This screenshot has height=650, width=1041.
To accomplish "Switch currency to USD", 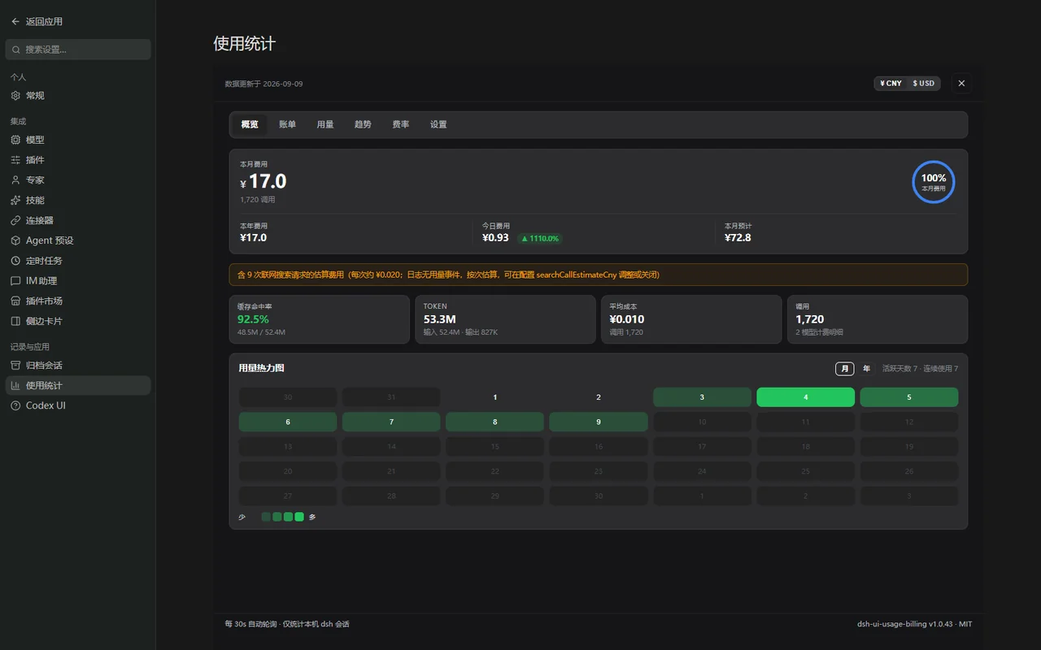I will point(923,84).
